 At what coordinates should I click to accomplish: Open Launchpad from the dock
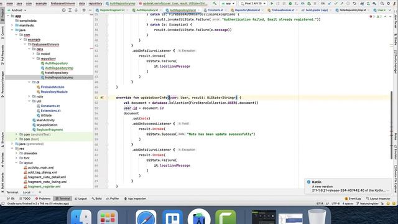(108, 217)
